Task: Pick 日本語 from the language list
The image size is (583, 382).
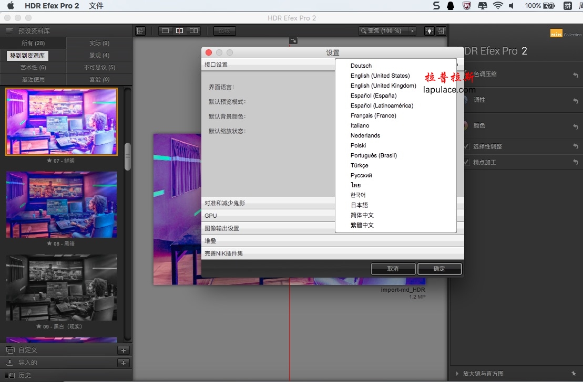Action: 359,205
